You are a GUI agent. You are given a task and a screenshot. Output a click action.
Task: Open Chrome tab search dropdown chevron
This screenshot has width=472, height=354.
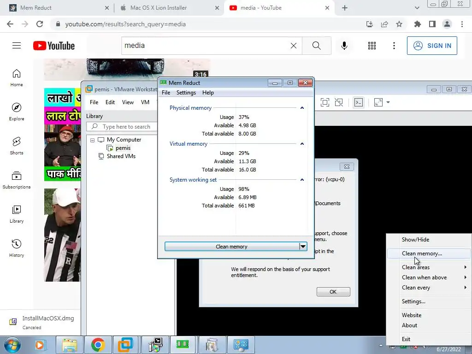(417, 8)
